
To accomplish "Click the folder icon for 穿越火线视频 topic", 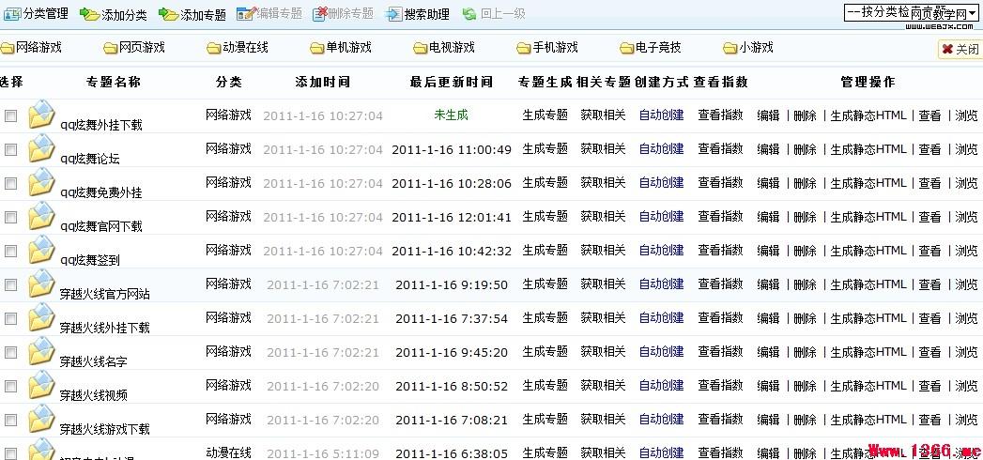I will (x=42, y=387).
